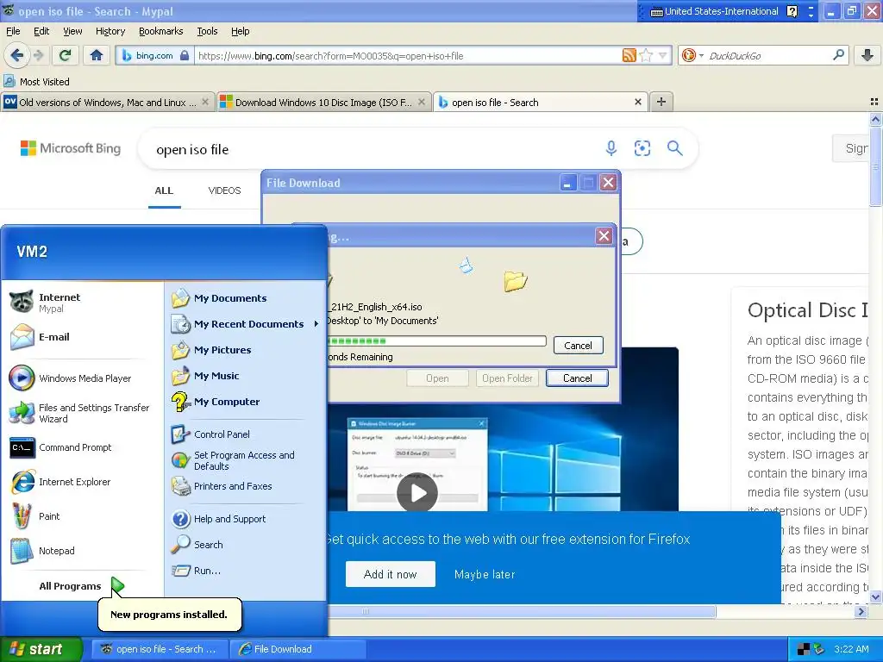
Task: Reload the Bing search page
Action: tap(65, 55)
